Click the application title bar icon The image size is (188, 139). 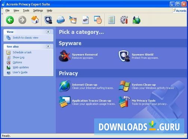click(3, 4)
